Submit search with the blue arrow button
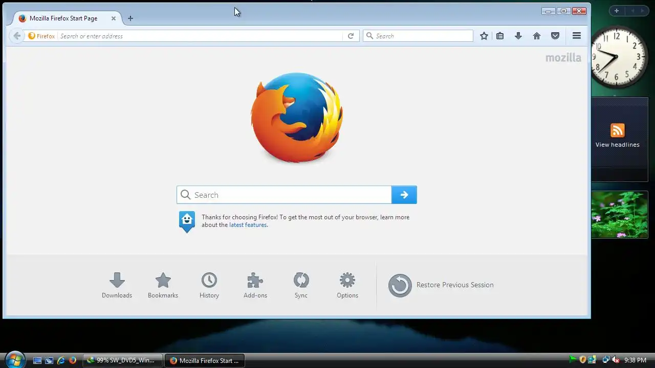This screenshot has width=655, height=368. [x=404, y=195]
